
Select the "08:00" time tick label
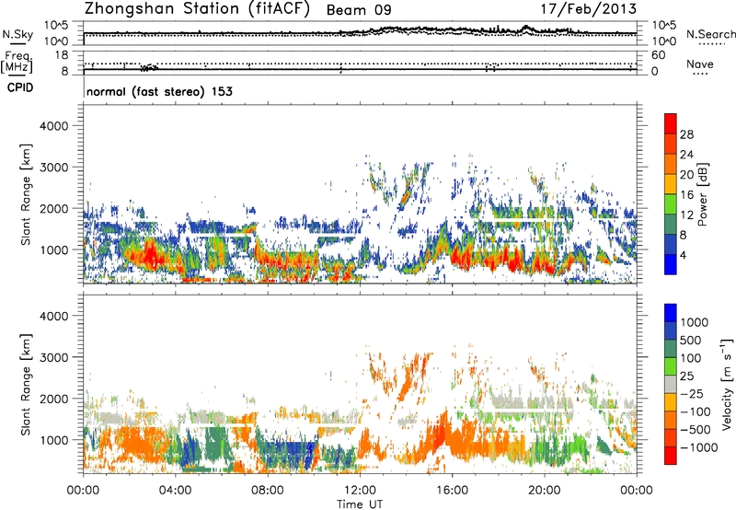pos(268,491)
